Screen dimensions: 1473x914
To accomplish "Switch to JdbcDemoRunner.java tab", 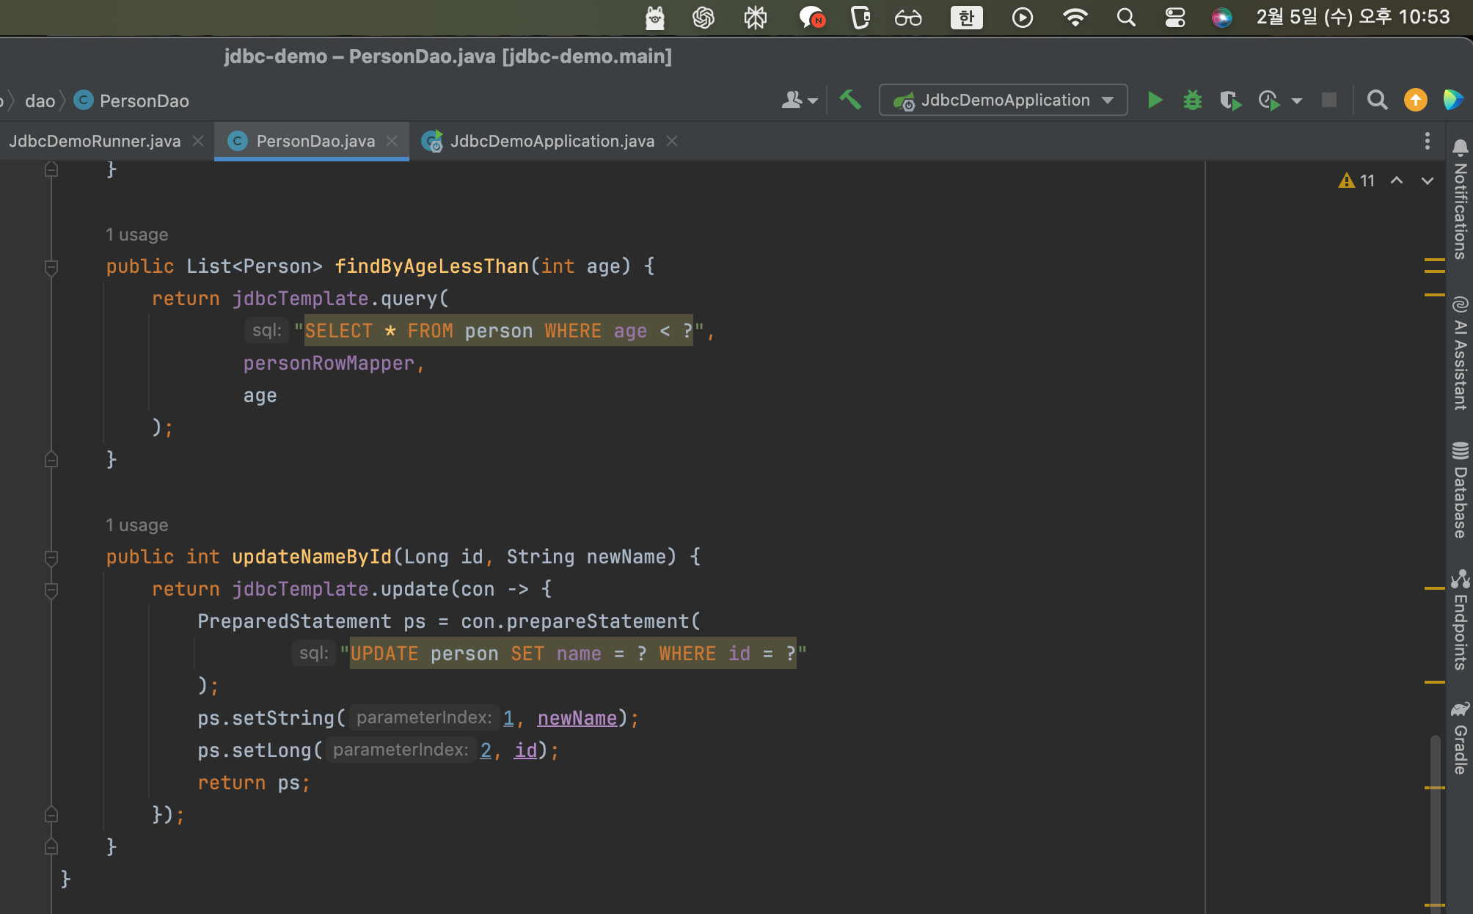I will tap(95, 141).
